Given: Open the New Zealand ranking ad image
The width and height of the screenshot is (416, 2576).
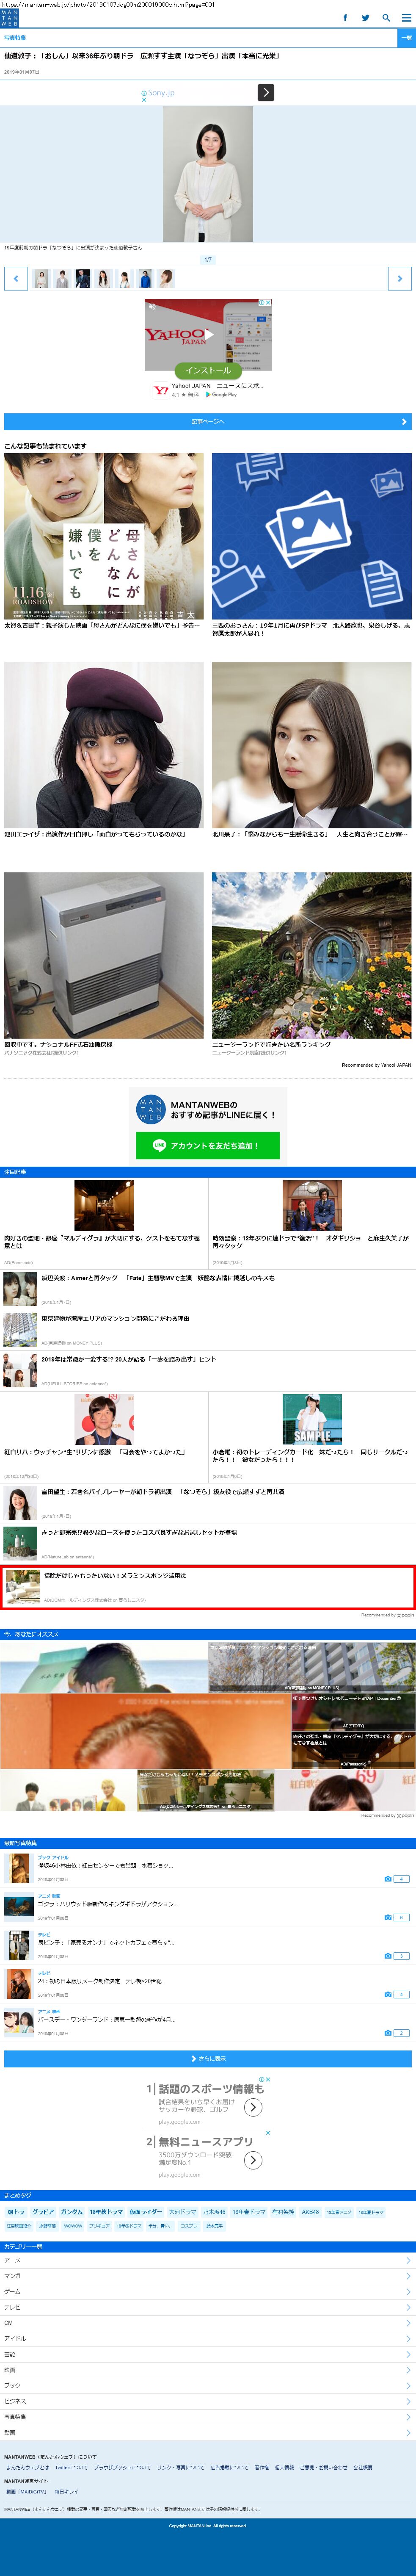Looking at the screenshot, I should click(312, 955).
